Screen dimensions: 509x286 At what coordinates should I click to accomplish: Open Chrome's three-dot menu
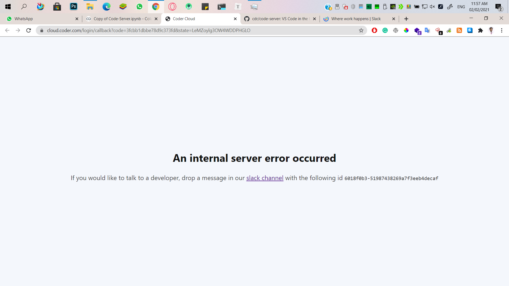coord(502,30)
